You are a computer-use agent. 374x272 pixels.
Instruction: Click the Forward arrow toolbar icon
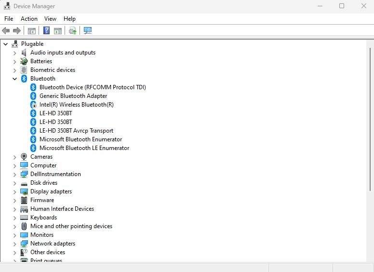pos(17,30)
